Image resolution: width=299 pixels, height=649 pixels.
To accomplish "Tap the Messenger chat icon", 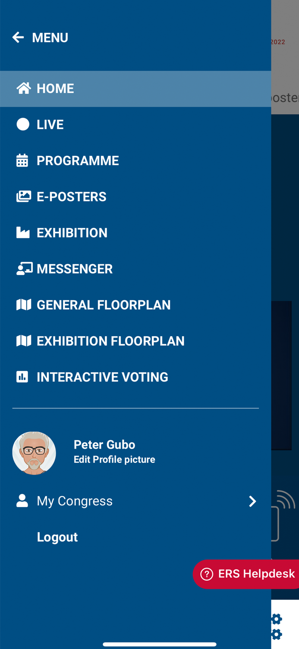I will pos(24,269).
